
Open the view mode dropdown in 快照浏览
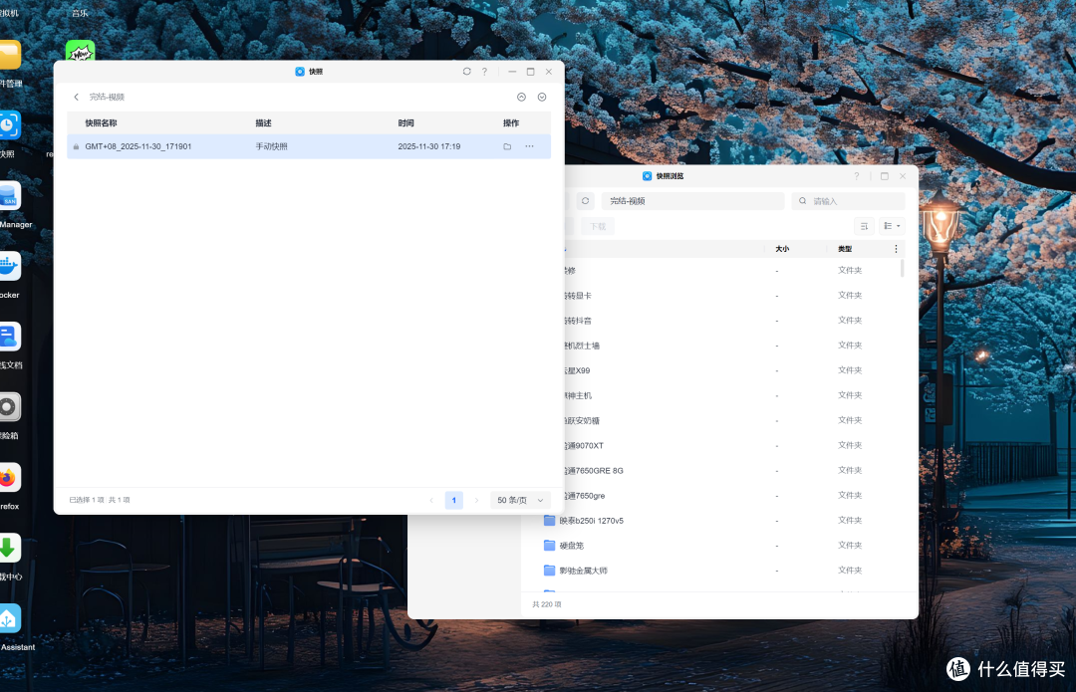[892, 226]
